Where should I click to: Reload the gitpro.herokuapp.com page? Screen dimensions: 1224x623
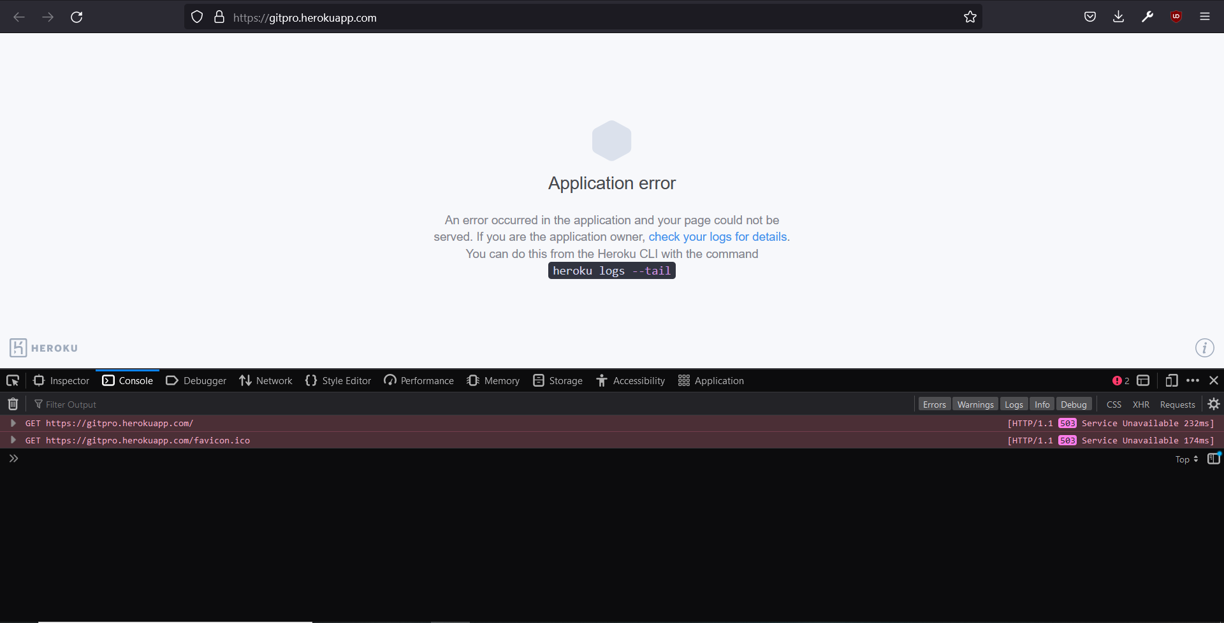(x=76, y=17)
